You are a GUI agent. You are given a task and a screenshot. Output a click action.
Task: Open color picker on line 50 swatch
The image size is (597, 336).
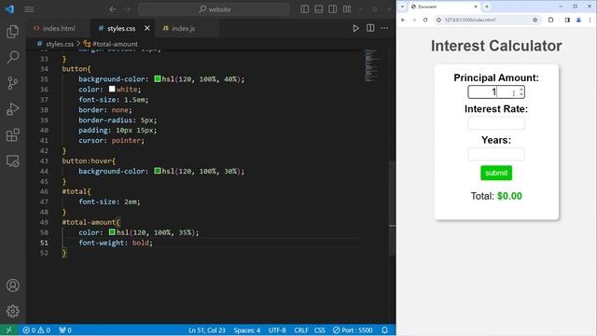(x=112, y=232)
